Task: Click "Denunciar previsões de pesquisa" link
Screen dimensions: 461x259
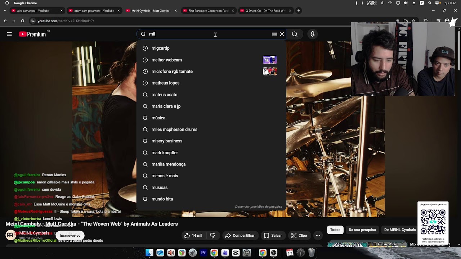Action: (x=258, y=207)
